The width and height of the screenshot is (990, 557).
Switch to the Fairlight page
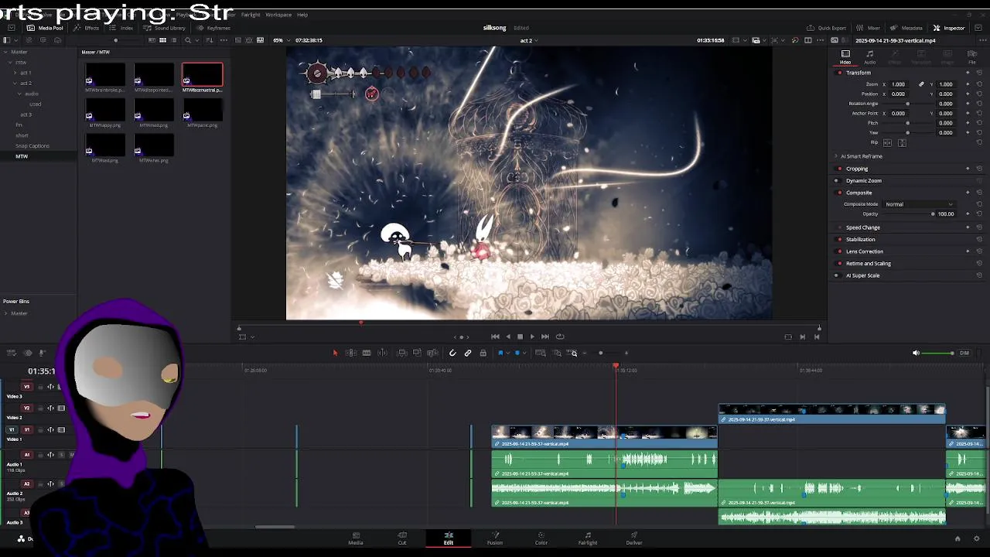pyautogui.click(x=588, y=538)
